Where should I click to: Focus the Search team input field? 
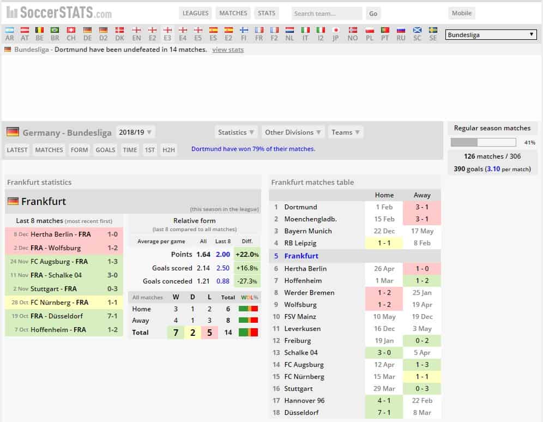[327, 14]
